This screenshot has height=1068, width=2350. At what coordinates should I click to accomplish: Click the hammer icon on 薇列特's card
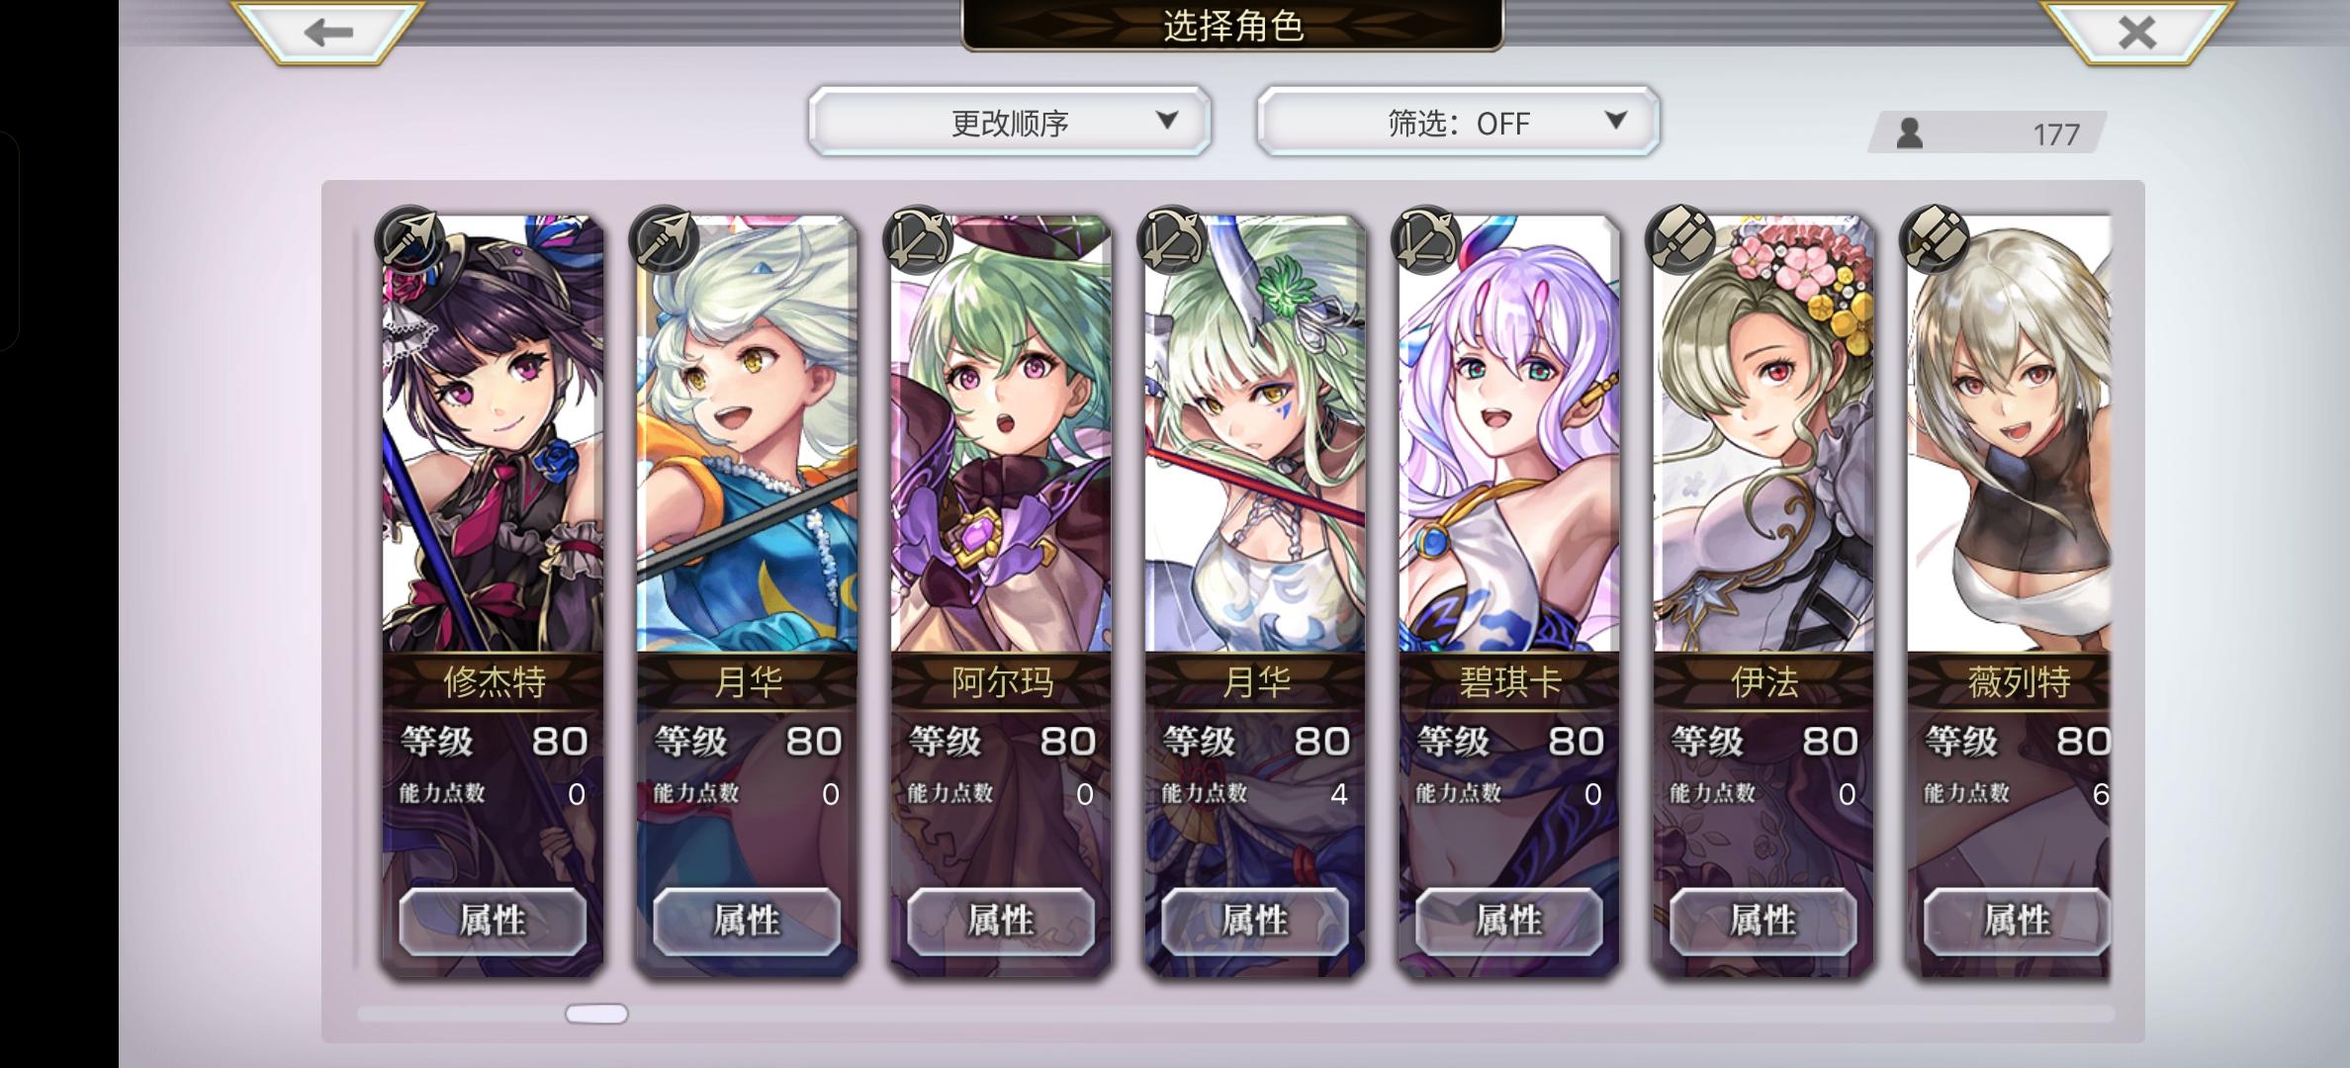pyautogui.click(x=1934, y=239)
